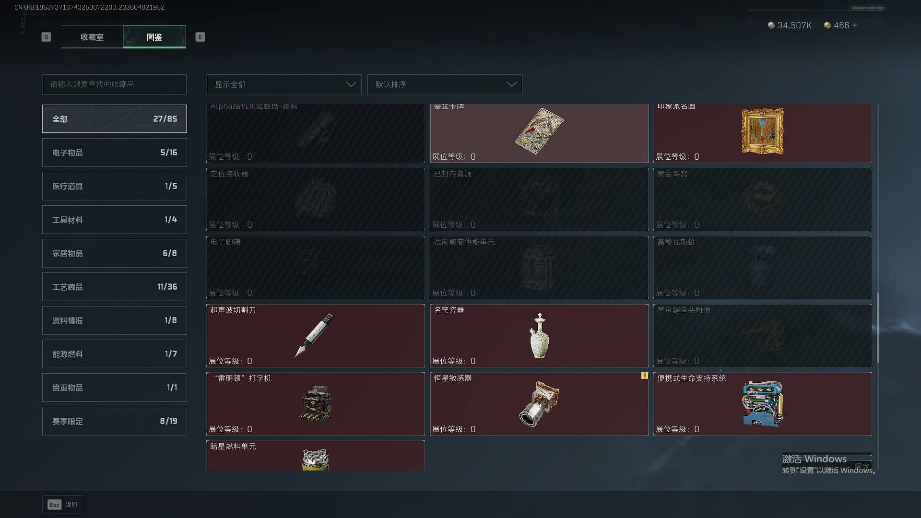Click the yellow exclamation badge on 恒星敏感器
The image size is (921, 518).
[644, 376]
